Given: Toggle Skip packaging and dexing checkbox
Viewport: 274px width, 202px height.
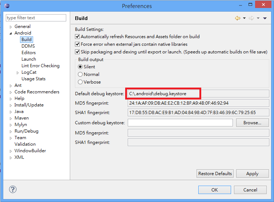Looking at the screenshot, I should click(x=77, y=52).
